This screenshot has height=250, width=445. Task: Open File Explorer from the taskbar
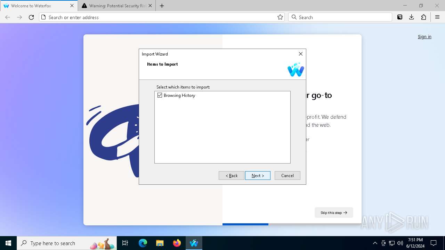160,243
